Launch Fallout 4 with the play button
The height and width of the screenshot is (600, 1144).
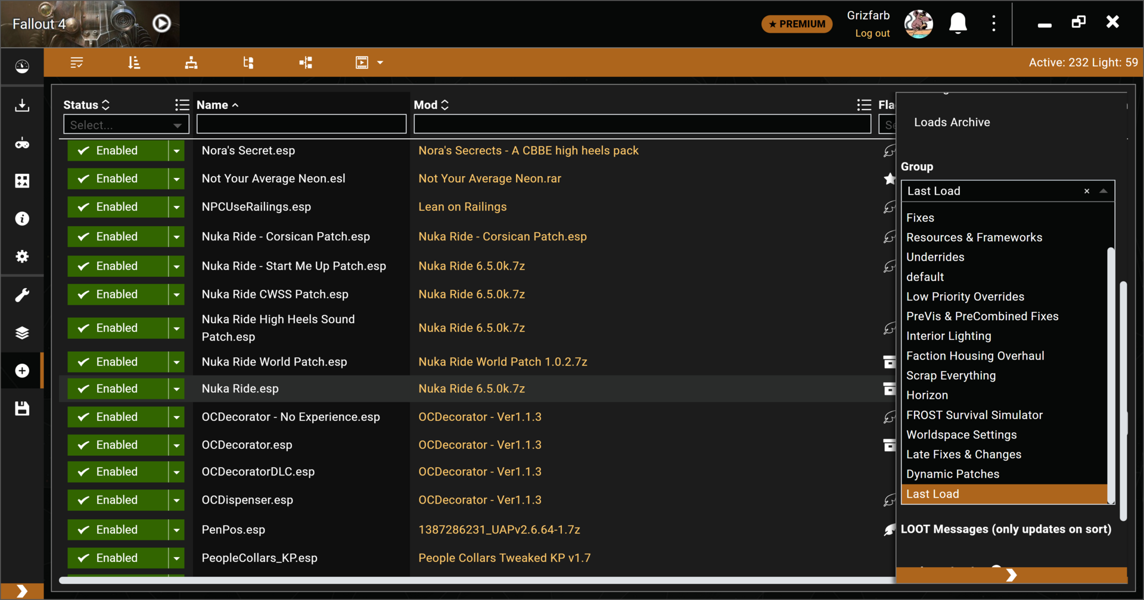click(161, 23)
